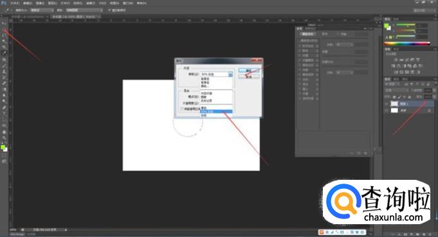Activate the Zoom magnifier tool
The width and height of the screenshot is (438, 237).
(4, 137)
